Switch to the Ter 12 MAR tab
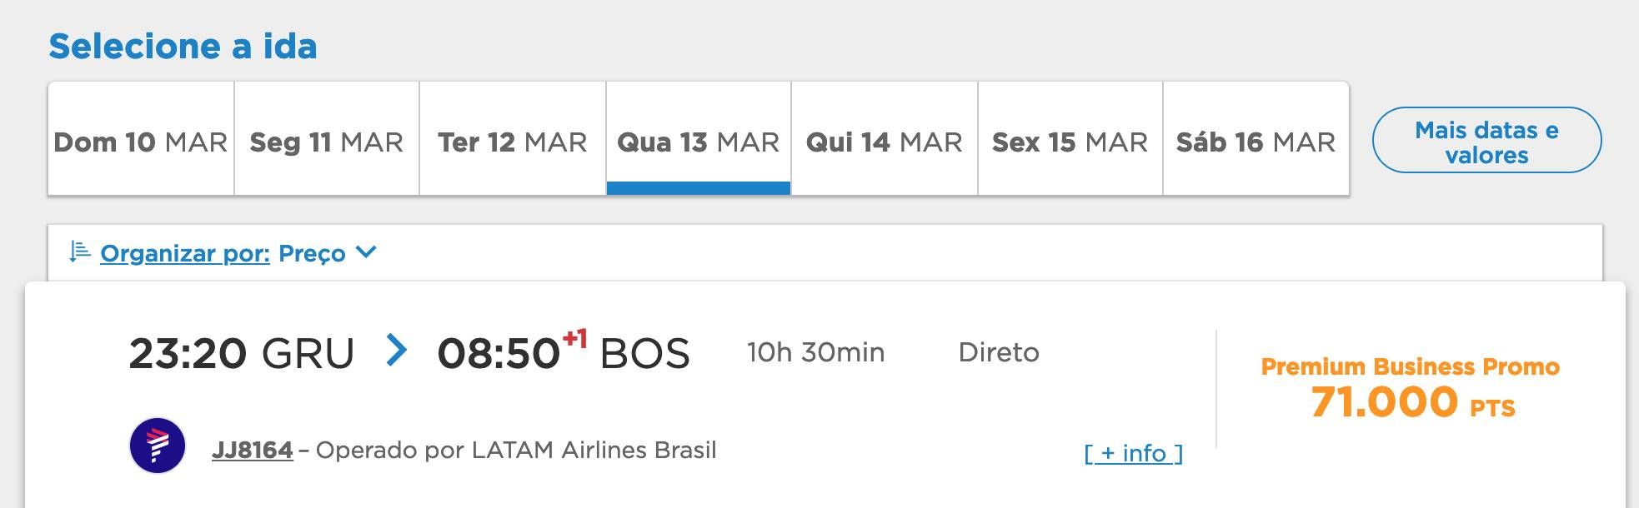 (513, 138)
